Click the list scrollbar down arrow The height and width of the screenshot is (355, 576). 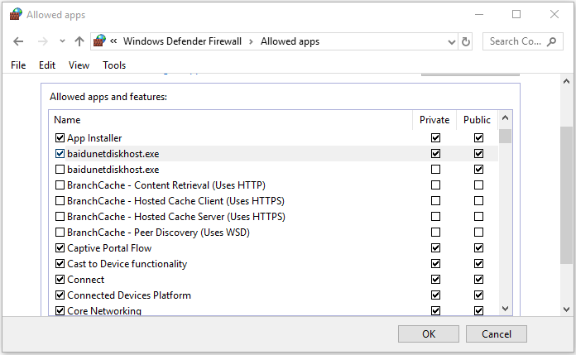click(505, 309)
